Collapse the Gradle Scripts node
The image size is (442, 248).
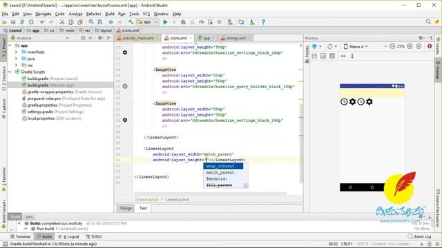click(x=10, y=72)
